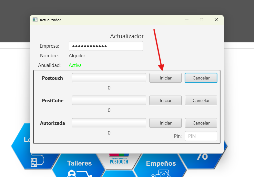Click the Actualizador window title bar icon
The width and height of the screenshot is (254, 177).
[35, 20]
